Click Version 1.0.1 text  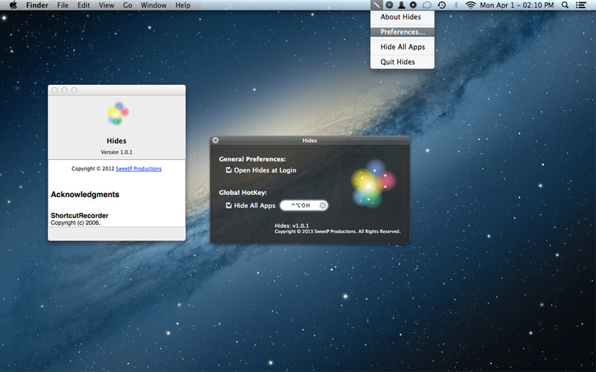point(117,152)
